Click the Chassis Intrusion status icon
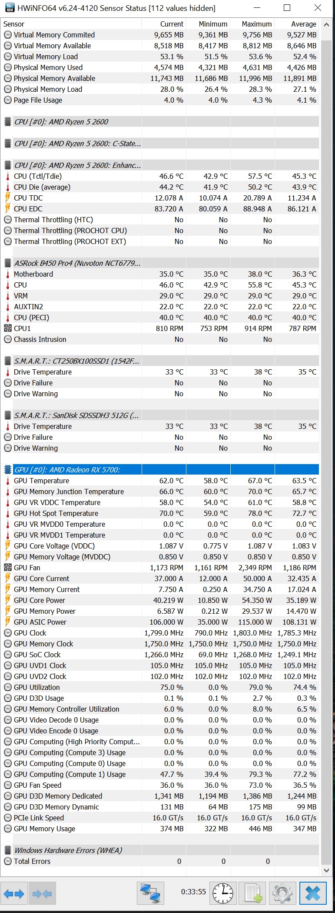Viewport: 335px width, 913px height. coord(7,339)
